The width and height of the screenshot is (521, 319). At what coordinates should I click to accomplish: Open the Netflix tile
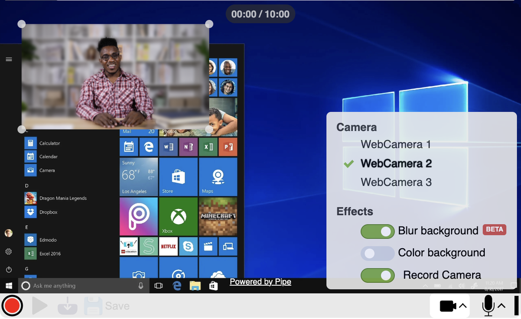[169, 246]
